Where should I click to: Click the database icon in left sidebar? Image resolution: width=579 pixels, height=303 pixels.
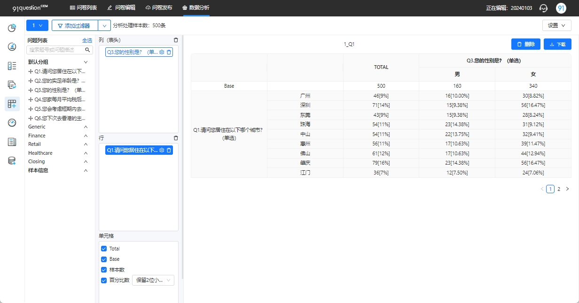pyautogui.click(x=12, y=161)
